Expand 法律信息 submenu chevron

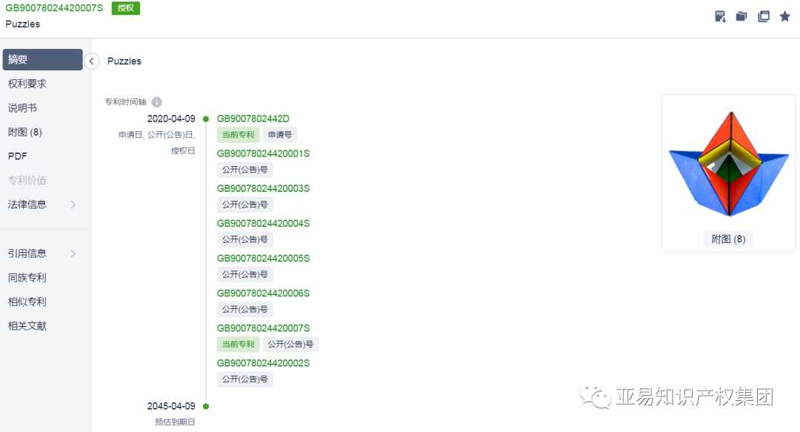(x=73, y=205)
